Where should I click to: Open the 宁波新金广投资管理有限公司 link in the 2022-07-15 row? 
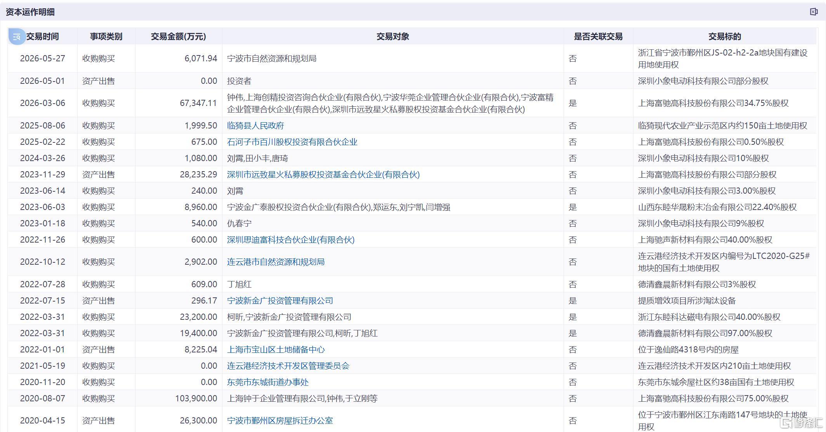coord(280,301)
